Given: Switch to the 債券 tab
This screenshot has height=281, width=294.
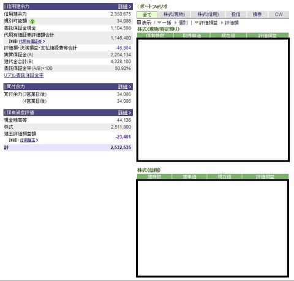Looking at the screenshot, I should coord(257,15).
